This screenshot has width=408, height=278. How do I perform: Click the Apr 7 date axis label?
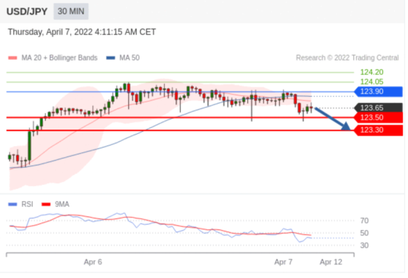(x=283, y=262)
